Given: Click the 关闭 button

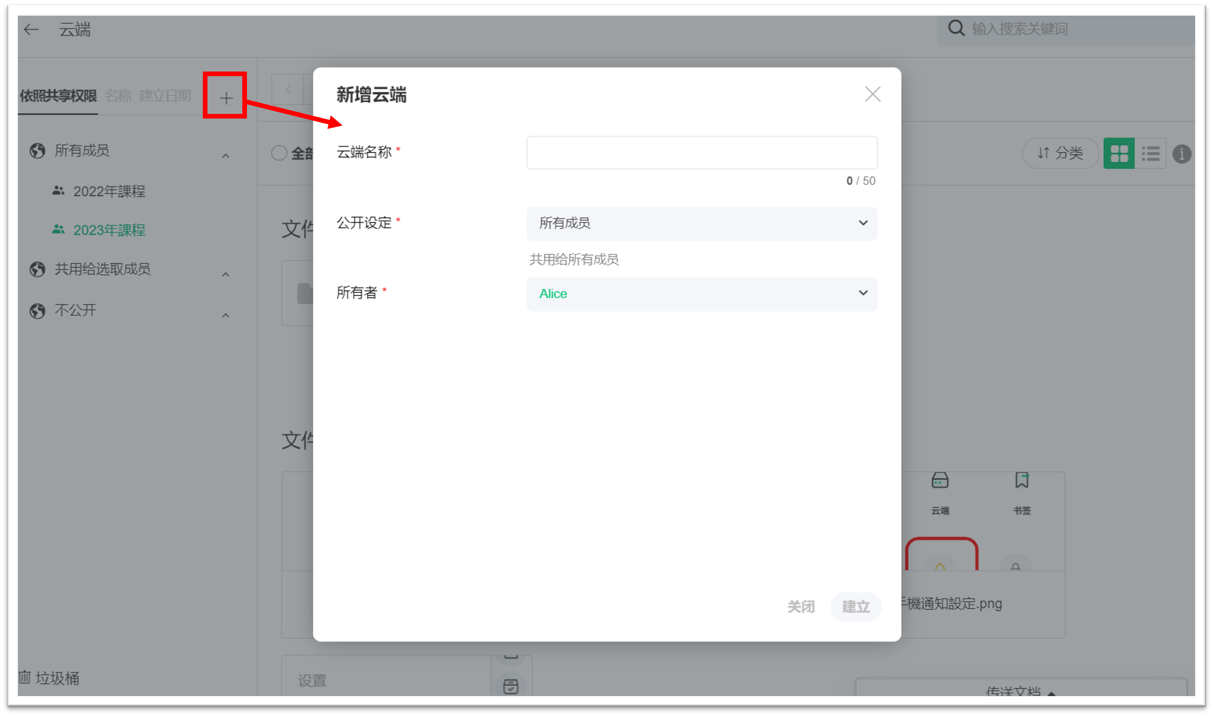Looking at the screenshot, I should [801, 606].
